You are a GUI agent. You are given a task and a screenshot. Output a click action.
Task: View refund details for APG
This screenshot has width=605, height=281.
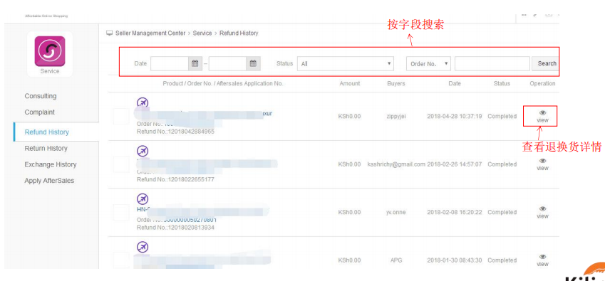pyautogui.click(x=542, y=260)
